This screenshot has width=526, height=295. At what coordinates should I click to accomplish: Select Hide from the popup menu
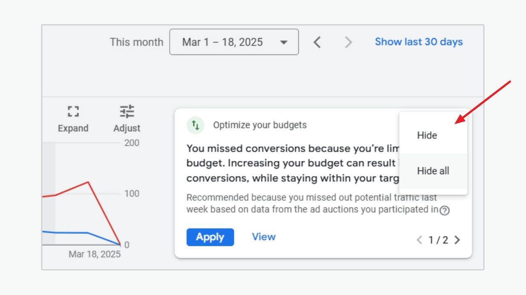[x=433, y=135]
